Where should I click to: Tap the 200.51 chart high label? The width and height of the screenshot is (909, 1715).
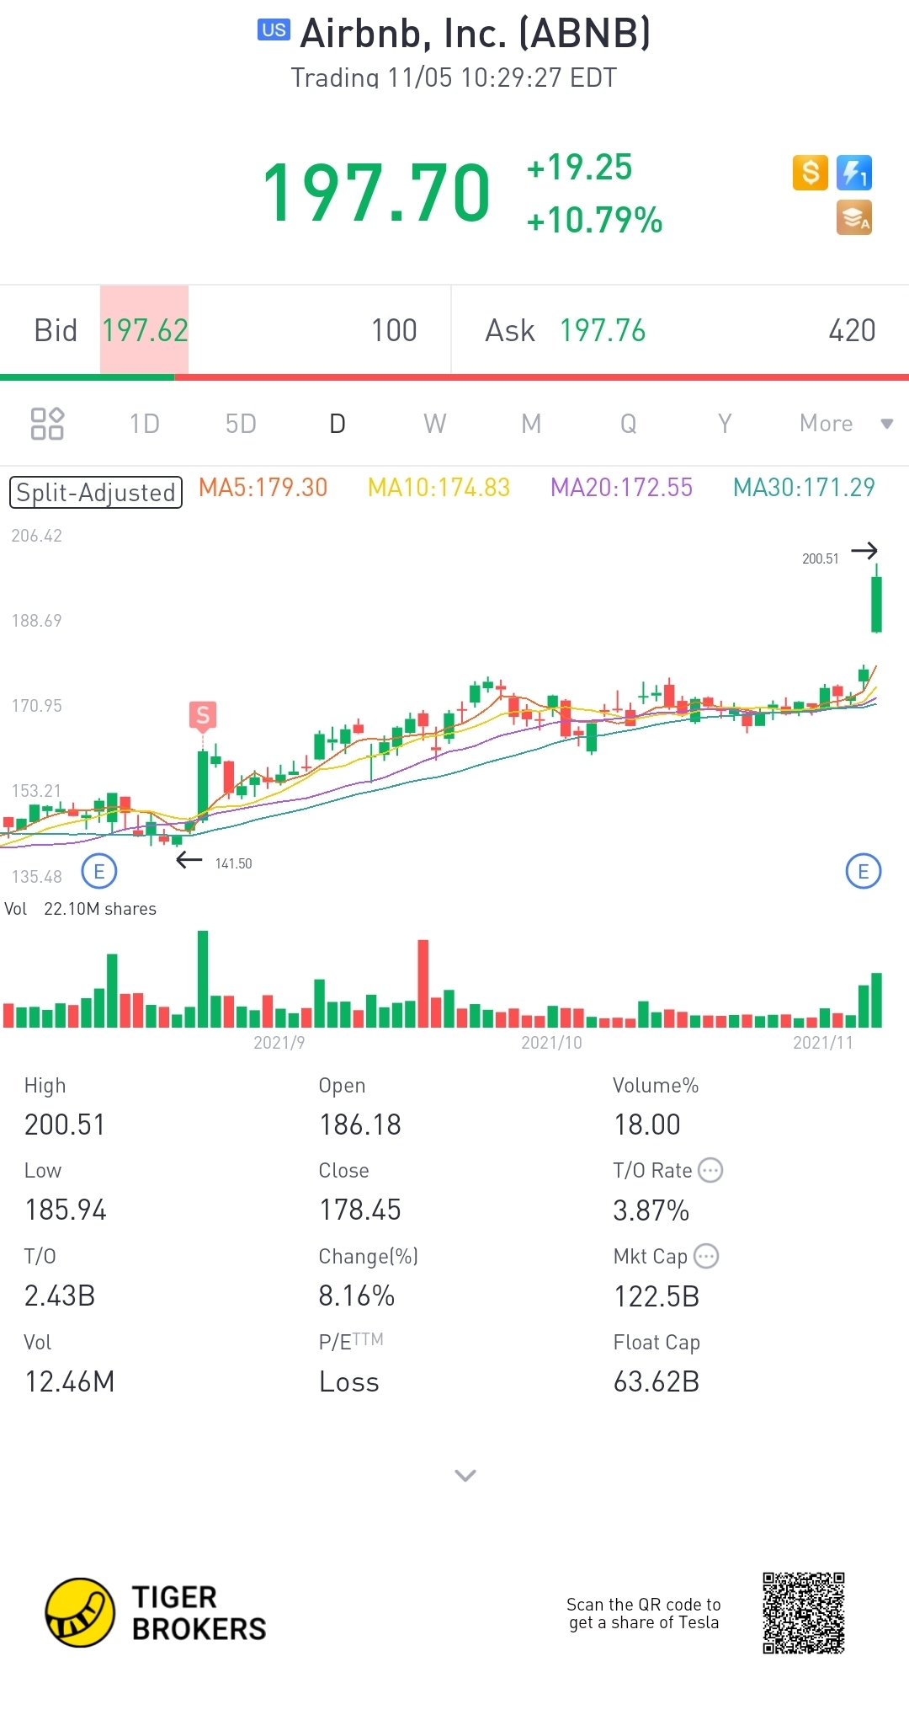tap(821, 558)
